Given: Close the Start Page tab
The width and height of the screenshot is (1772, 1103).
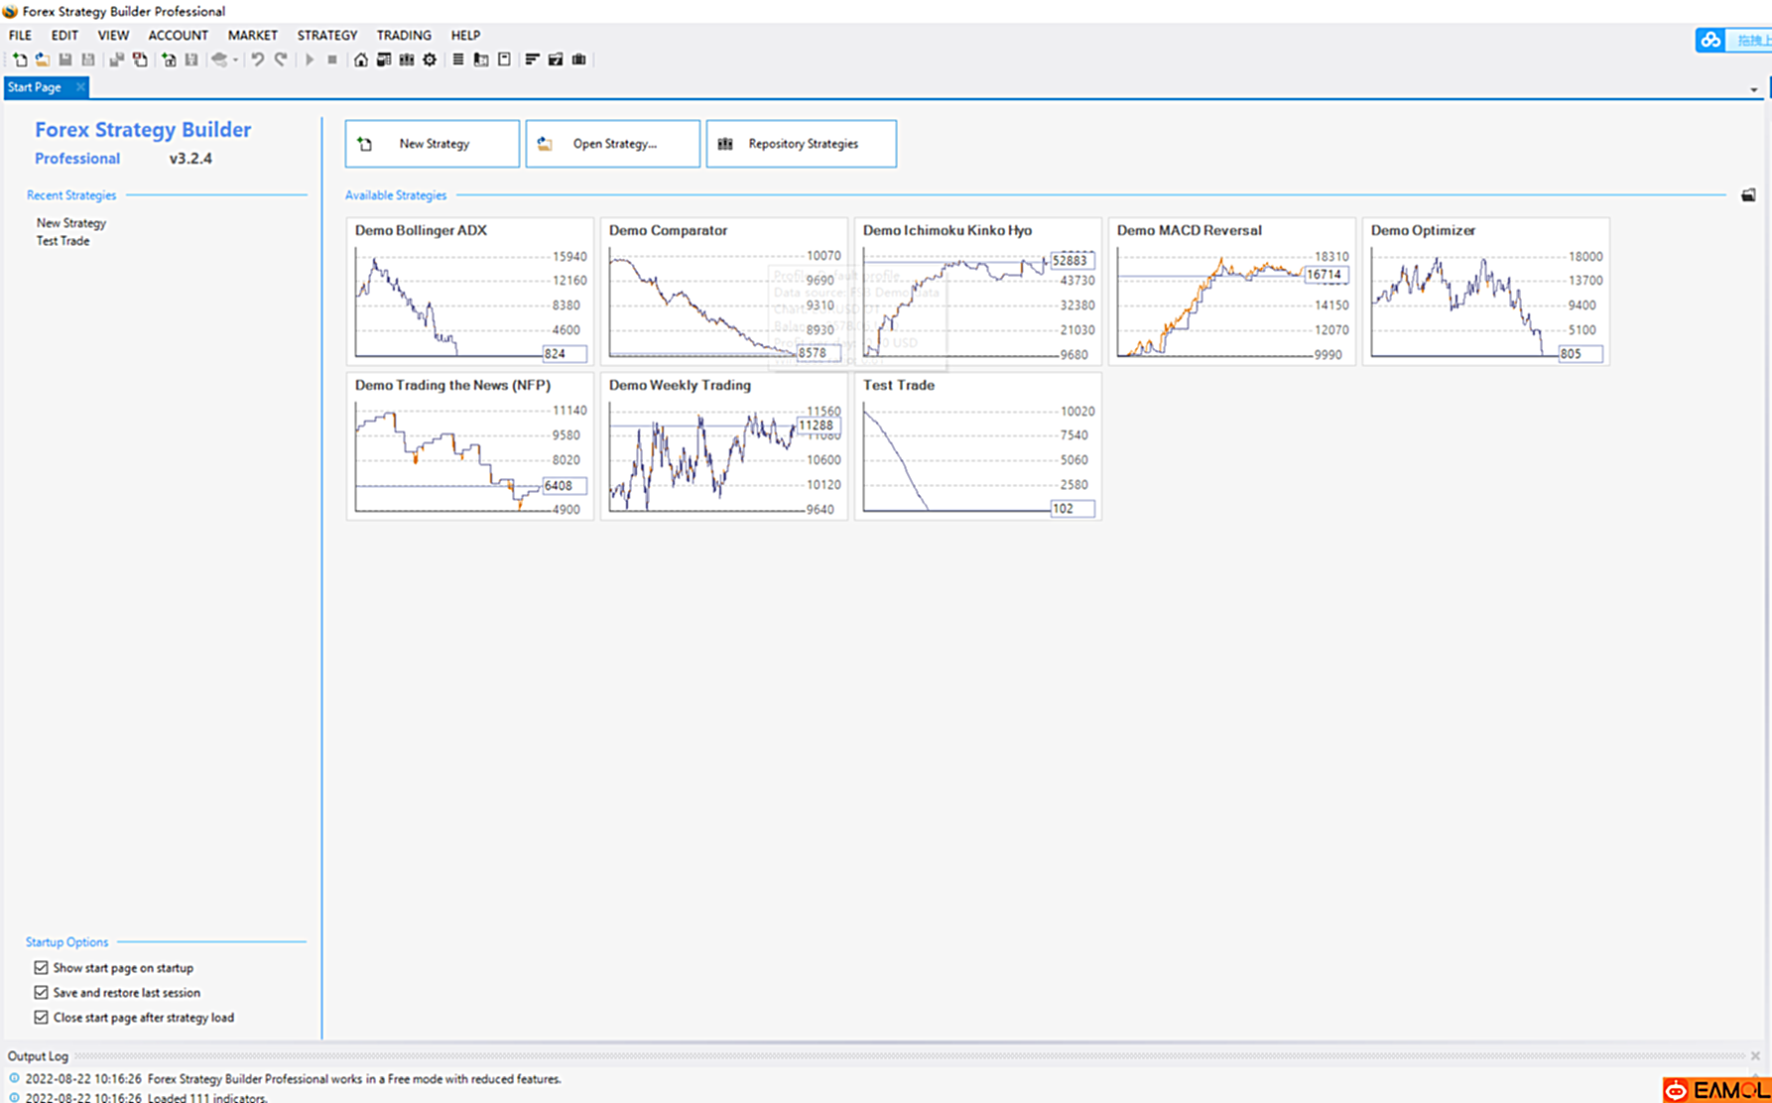Looking at the screenshot, I should 80,87.
